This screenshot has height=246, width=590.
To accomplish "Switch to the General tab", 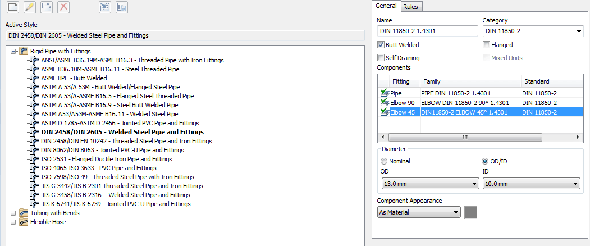I will (386, 6).
